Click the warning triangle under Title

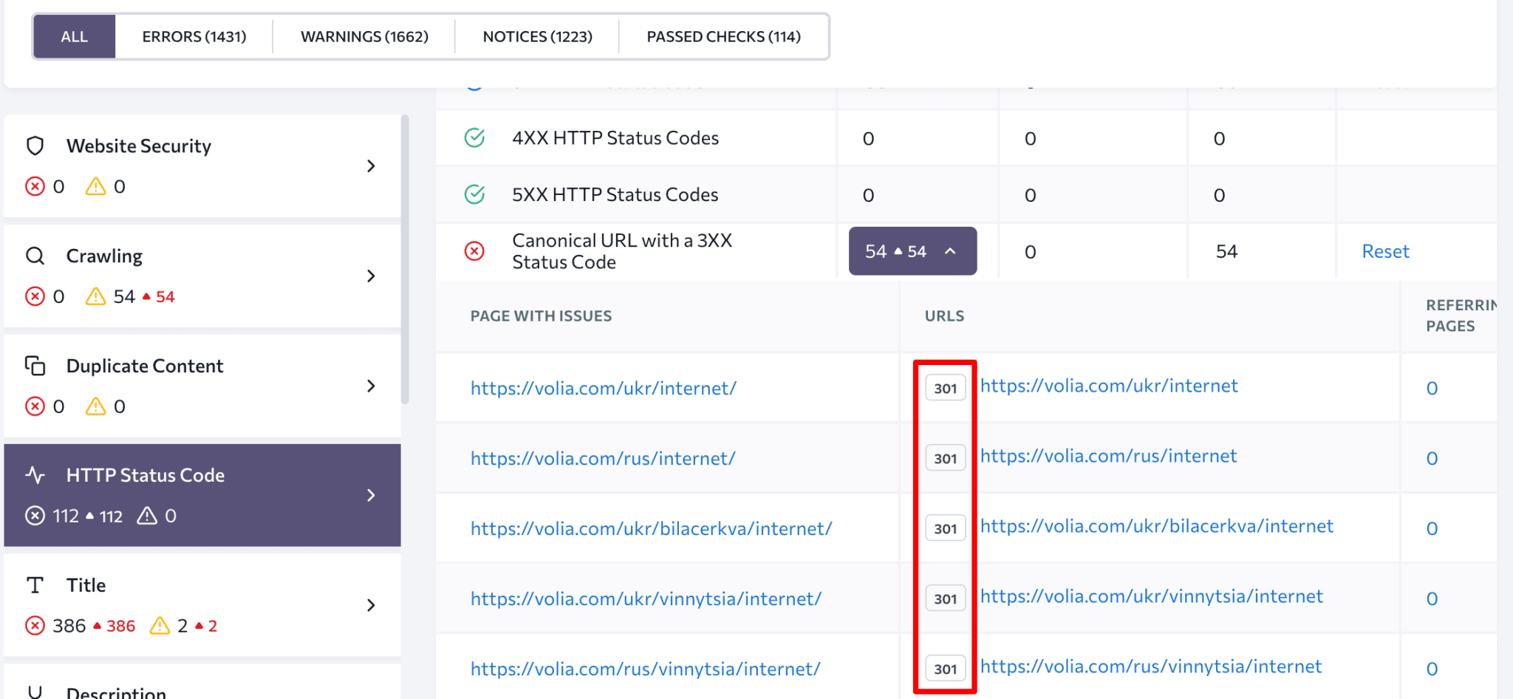pyautogui.click(x=161, y=625)
